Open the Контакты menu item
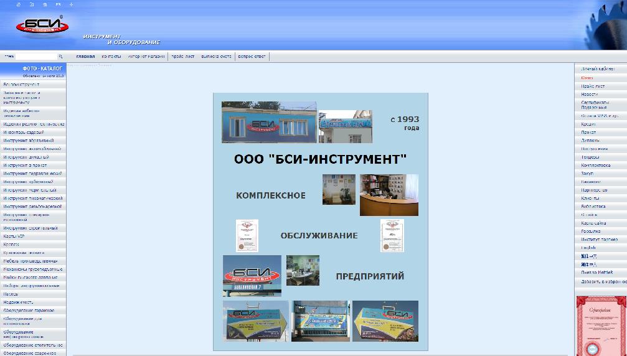 pyautogui.click(x=111, y=57)
